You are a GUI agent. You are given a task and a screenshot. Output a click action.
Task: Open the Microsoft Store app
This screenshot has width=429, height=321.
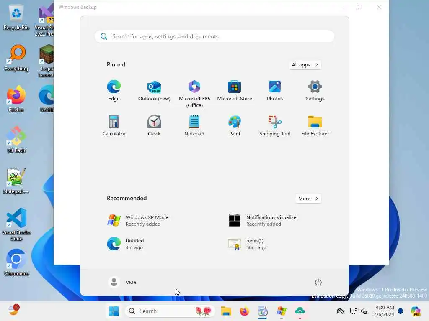pyautogui.click(x=235, y=91)
